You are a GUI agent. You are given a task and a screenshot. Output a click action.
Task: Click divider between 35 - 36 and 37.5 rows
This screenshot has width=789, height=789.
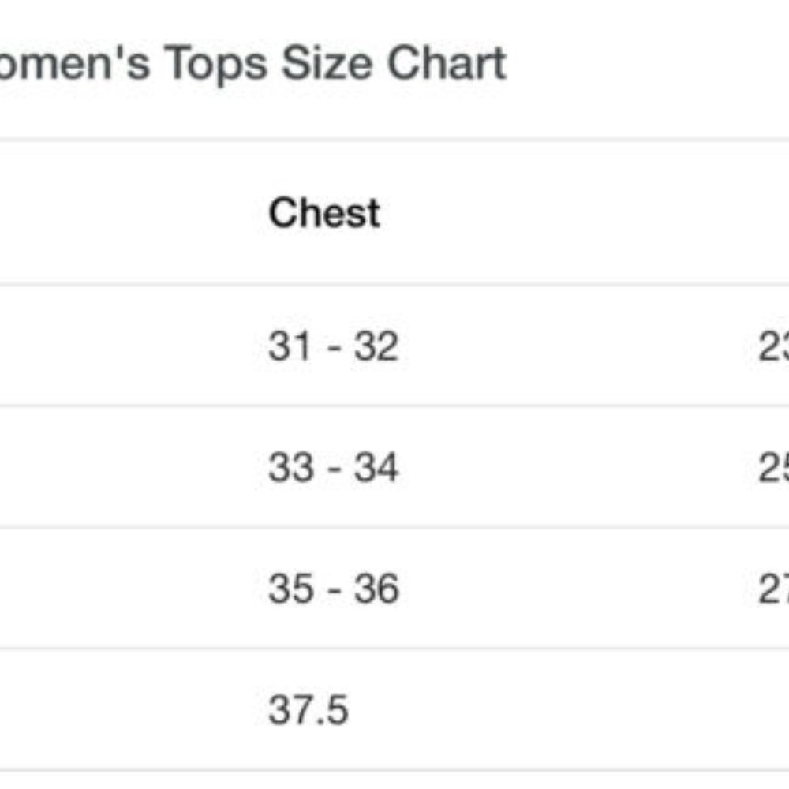(394, 649)
